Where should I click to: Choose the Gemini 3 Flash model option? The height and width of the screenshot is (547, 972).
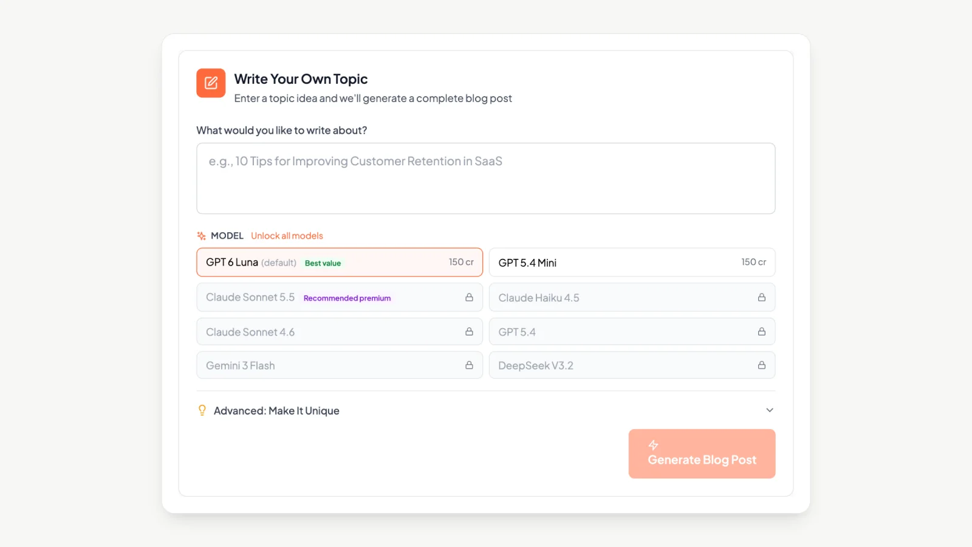click(340, 365)
